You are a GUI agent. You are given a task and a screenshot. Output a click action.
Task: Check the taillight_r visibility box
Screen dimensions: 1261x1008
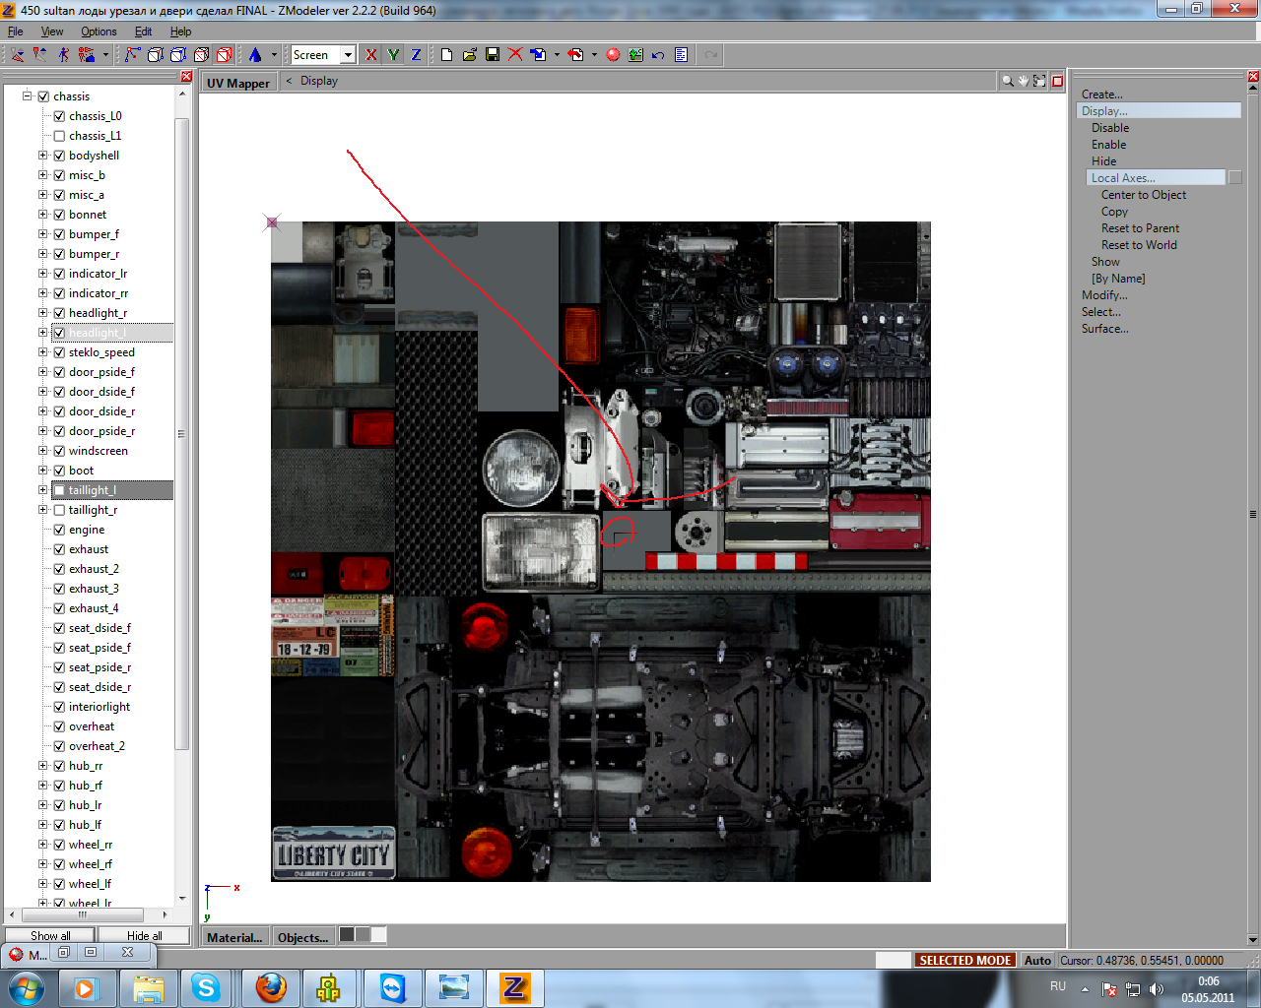click(59, 510)
